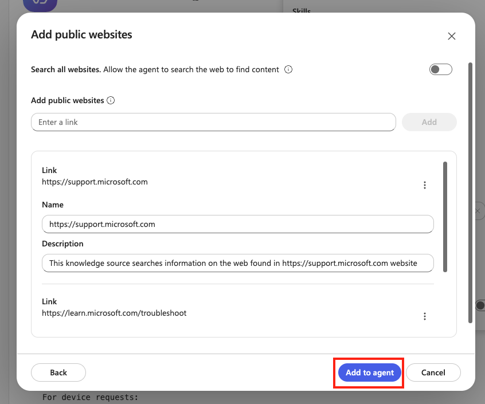Open info icon beside Add public websites label
Screen dimensions: 485x404
click(111, 100)
